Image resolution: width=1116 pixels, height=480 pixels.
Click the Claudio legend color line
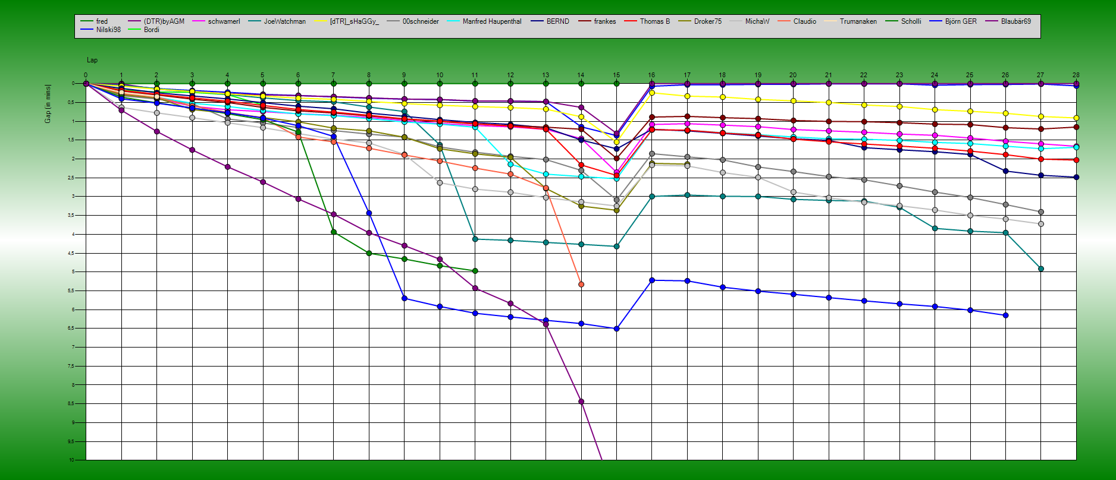[784, 21]
